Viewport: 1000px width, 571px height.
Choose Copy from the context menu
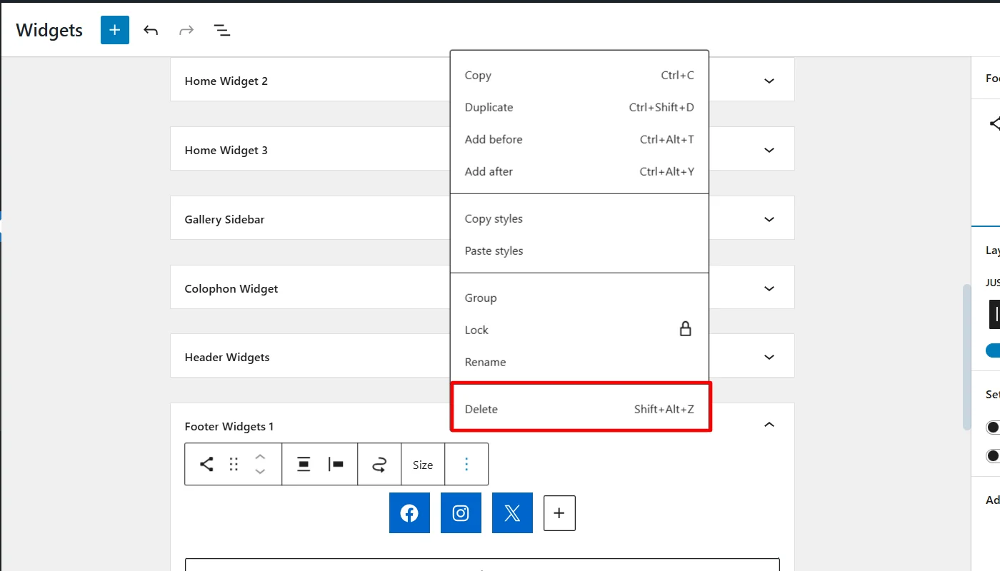pos(579,75)
